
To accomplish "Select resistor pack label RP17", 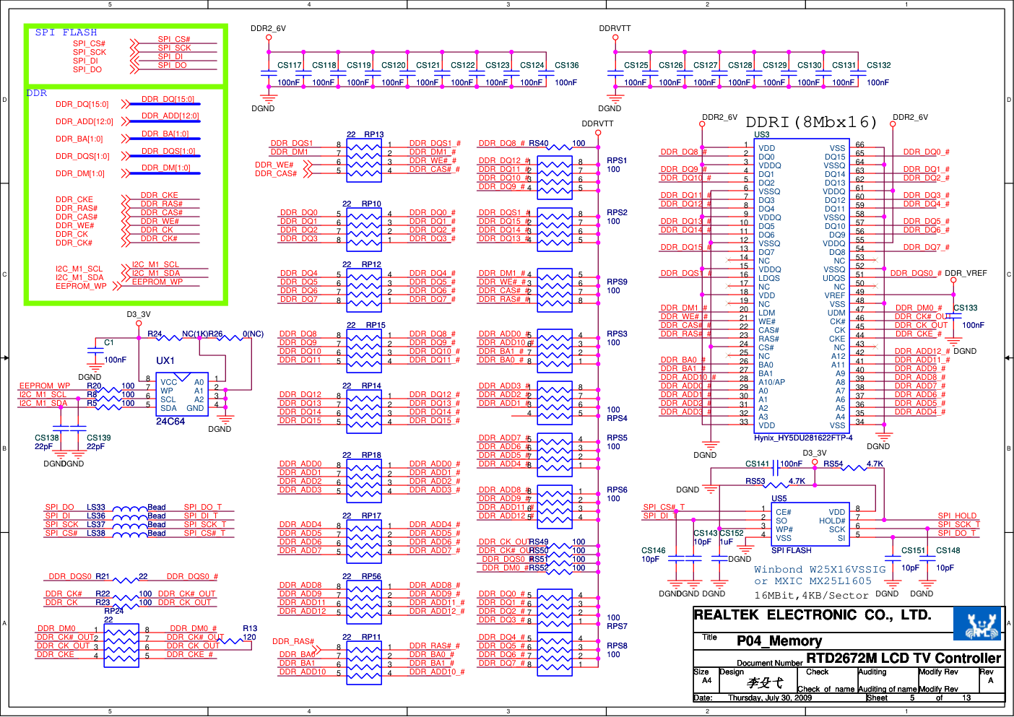I will (x=371, y=516).
